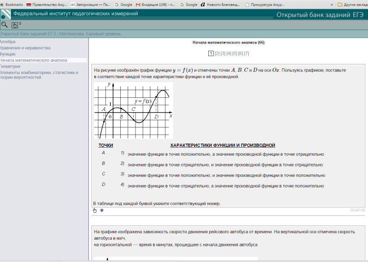Click the FIPI logo in header
The height and width of the screenshot is (262, 368).
pyautogui.click(x=6, y=14)
